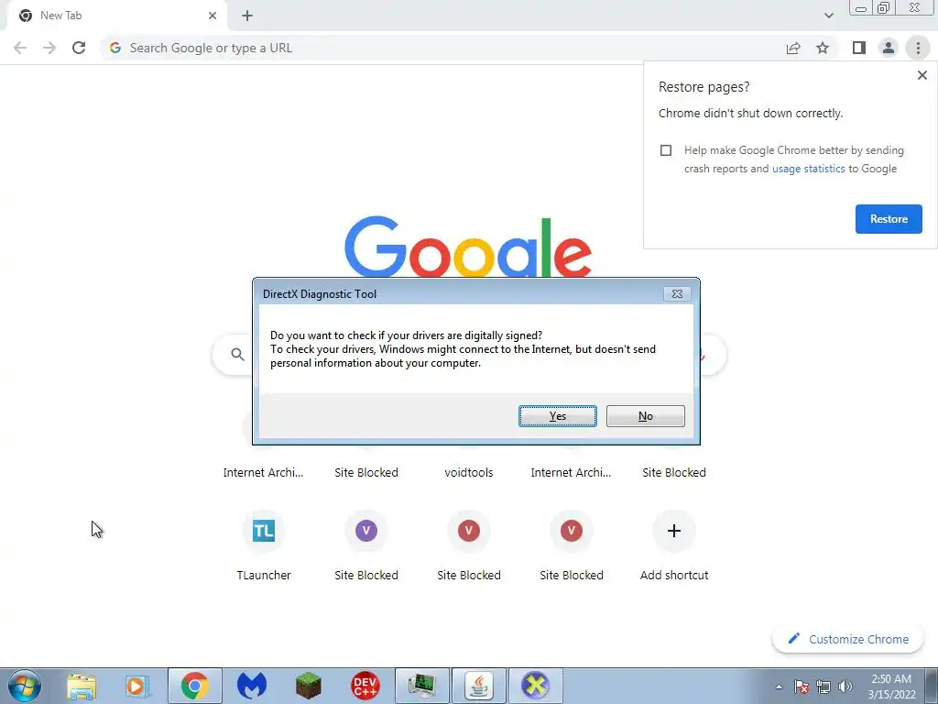The image size is (938, 704).
Task: Click Show desktop strip on taskbar
Action: [x=932, y=686]
